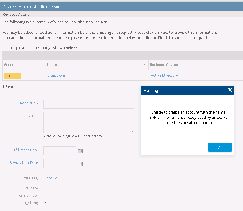Click the Description field label
Image resolution: width=243 pixels, height=211 pixels.
tap(28, 103)
